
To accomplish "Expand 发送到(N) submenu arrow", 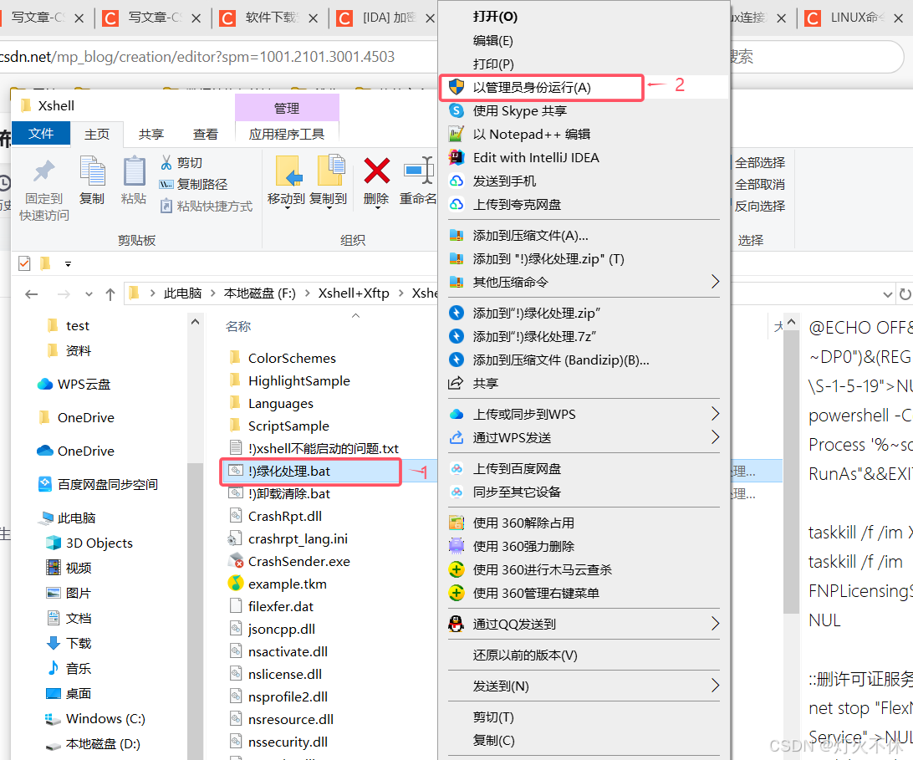I will click(x=715, y=686).
